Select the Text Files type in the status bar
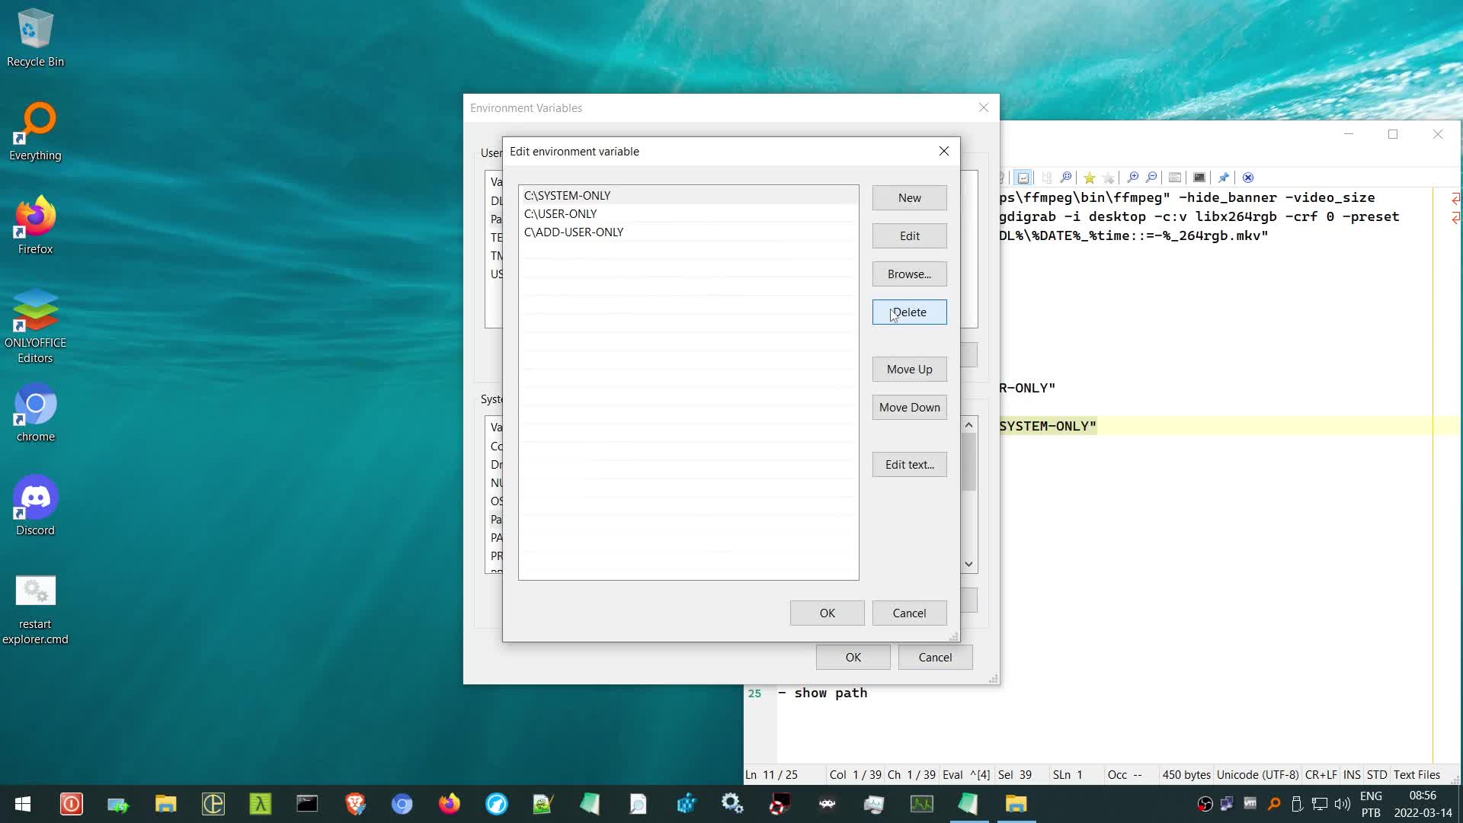 [x=1418, y=774]
